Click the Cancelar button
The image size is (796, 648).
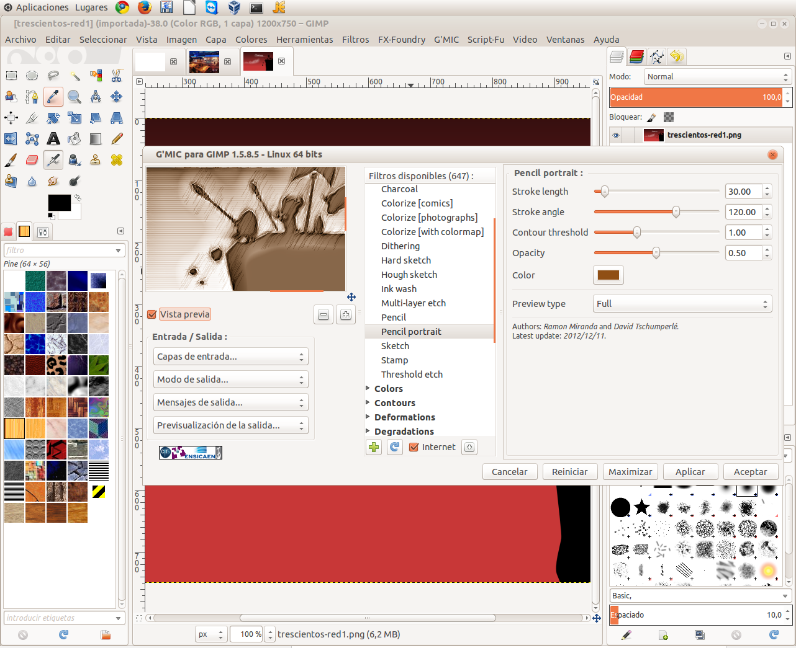click(x=510, y=472)
